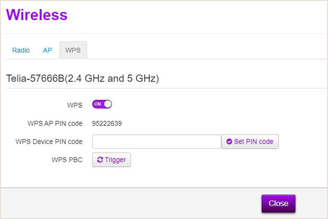Click the ON label inside the WPS toggle
This screenshot has height=219, width=328.
point(98,104)
